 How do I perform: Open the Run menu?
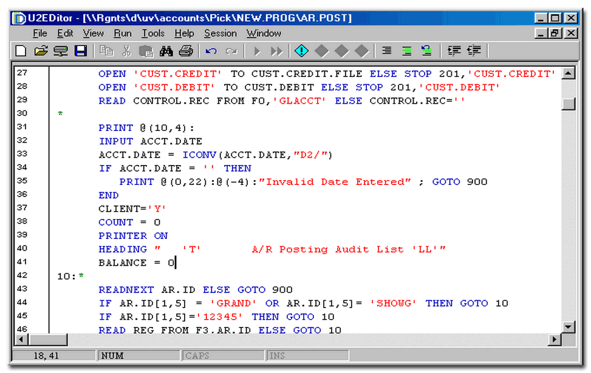tap(122, 33)
